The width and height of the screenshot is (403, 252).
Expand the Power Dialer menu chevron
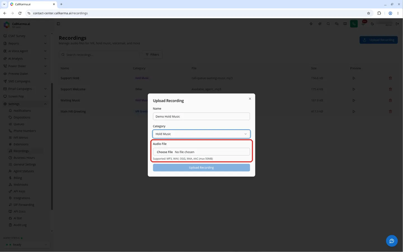click(45, 66)
